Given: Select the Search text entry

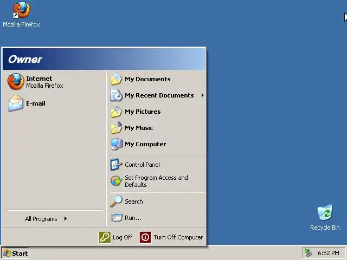Looking at the screenshot, I should coord(134,201).
